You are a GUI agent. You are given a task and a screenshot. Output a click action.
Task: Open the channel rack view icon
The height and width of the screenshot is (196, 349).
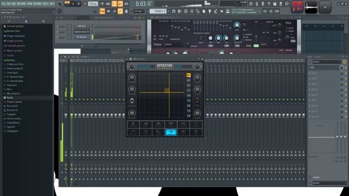click(x=185, y=11)
